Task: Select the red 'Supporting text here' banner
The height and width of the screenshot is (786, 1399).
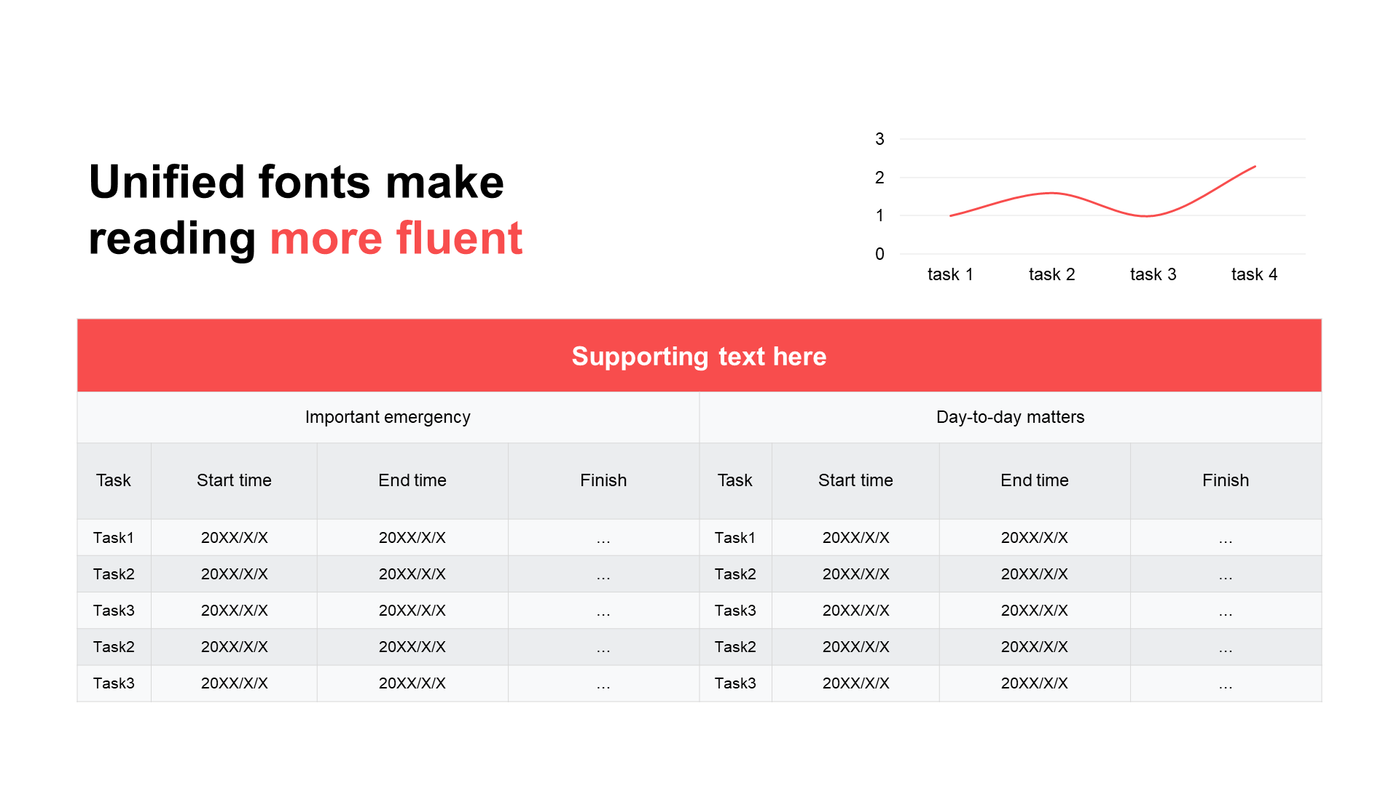Action: pyautogui.click(x=699, y=356)
